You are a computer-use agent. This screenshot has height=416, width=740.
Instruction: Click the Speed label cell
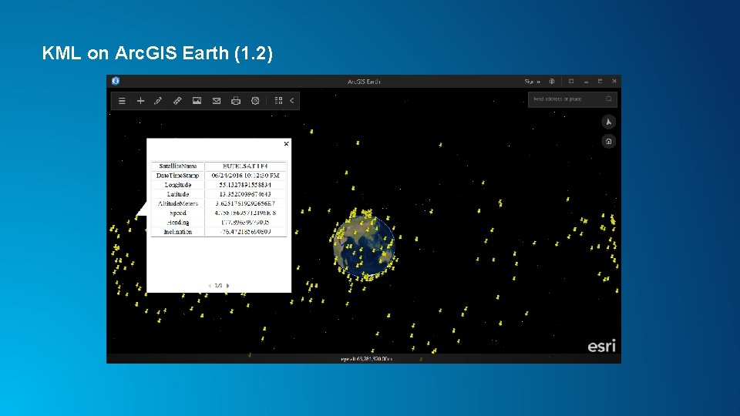178,213
